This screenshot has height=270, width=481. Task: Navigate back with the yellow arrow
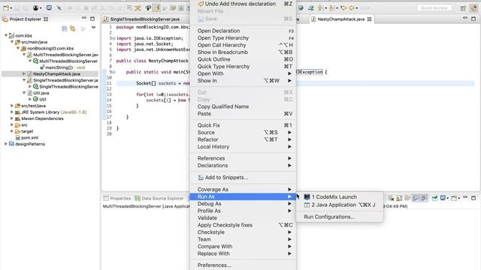pos(352,8)
